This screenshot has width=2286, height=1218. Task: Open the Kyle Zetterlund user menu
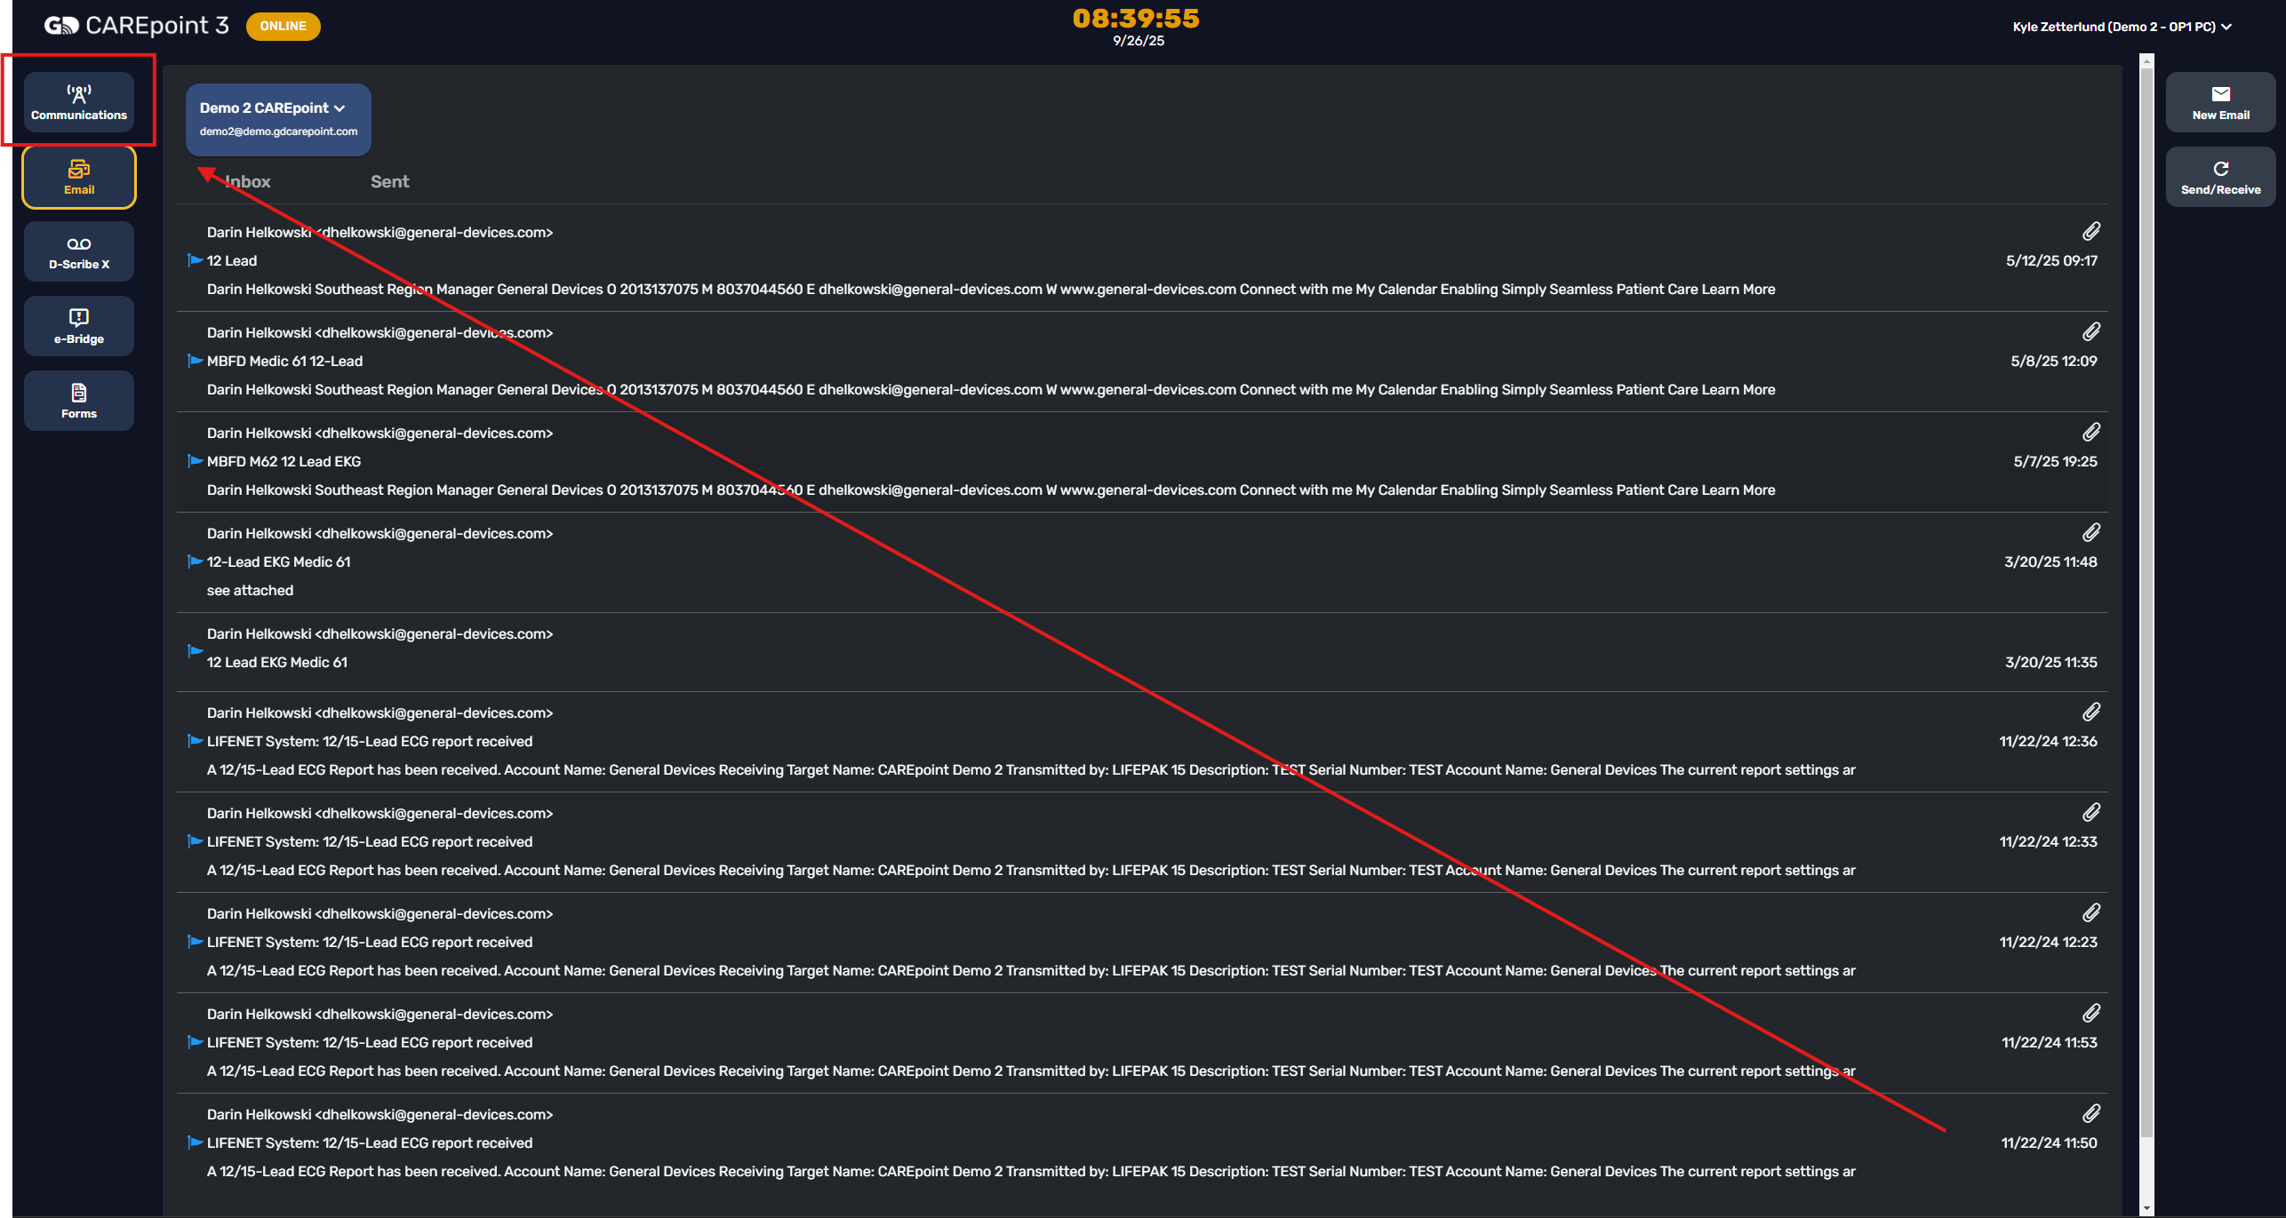coord(2122,27)
